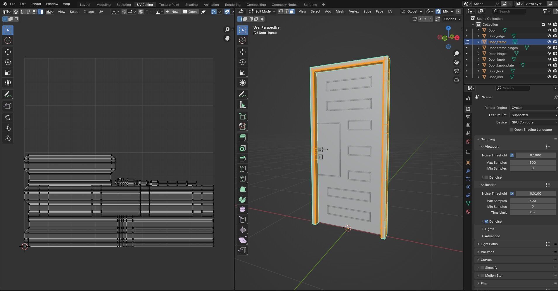Pin the image in UV editor

pyautogui.click(x=203, y=12)
